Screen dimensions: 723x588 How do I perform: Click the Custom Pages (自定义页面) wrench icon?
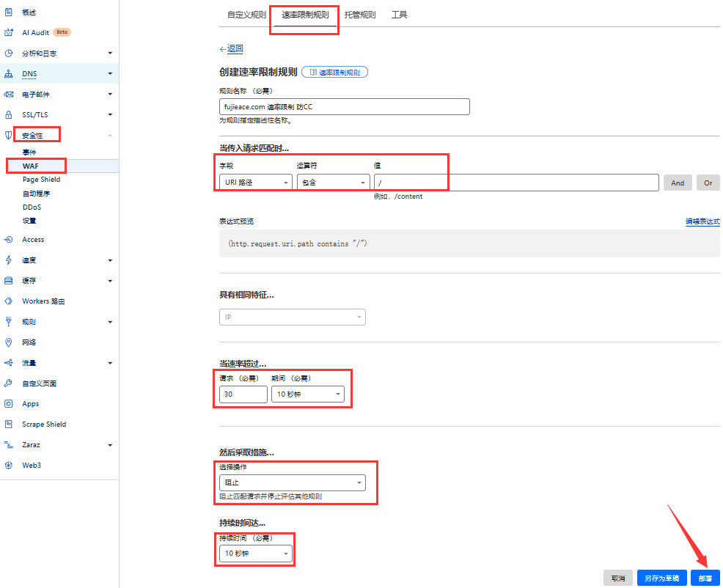pos(8,383)
